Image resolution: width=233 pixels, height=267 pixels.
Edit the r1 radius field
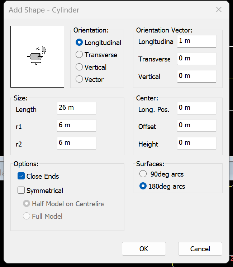pyautogui.click(x=76, y=125)
